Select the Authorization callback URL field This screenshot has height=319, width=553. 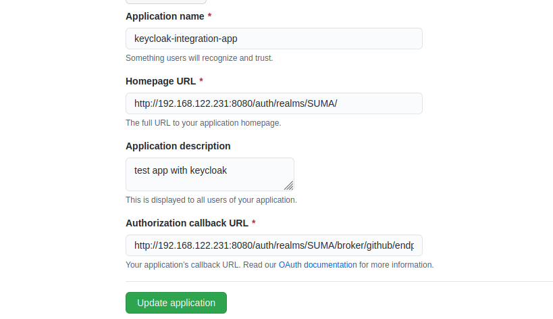click(273, 245)
